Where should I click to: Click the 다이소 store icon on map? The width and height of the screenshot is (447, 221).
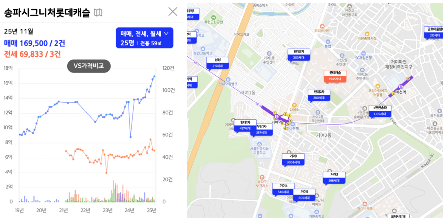[x=294, y=105]
